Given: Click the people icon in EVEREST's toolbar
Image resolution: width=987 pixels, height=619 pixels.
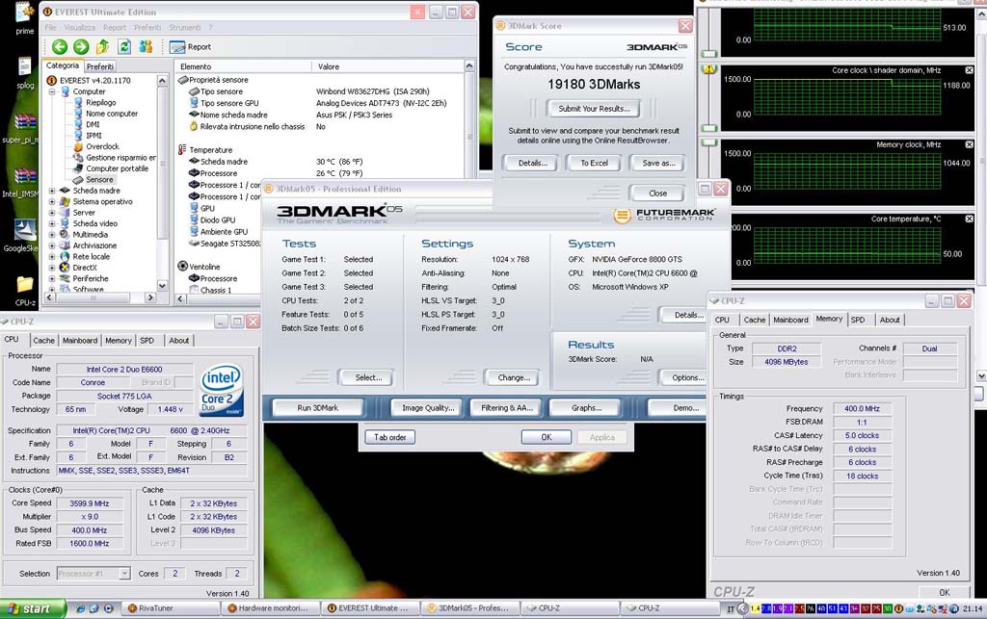Looking at the screenshot, I should [x=147, y=46].
